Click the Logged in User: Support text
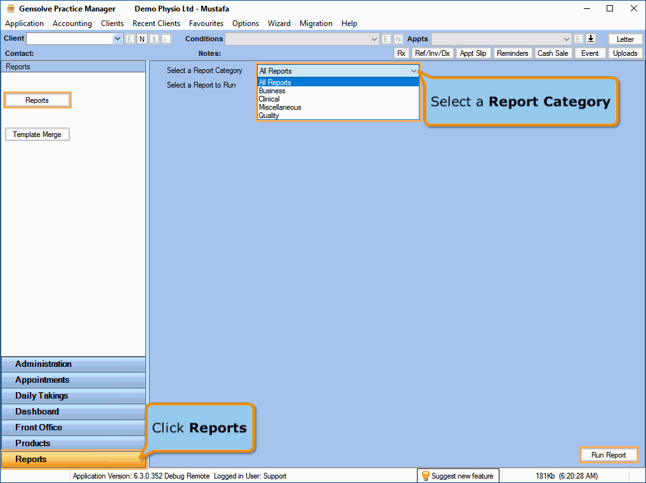Viewport: 646px width, 483px height. [x=250, y=476]
